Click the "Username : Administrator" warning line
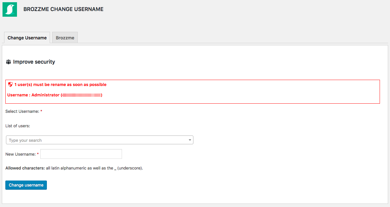The image size is (390, 207). tap(33, 95)
